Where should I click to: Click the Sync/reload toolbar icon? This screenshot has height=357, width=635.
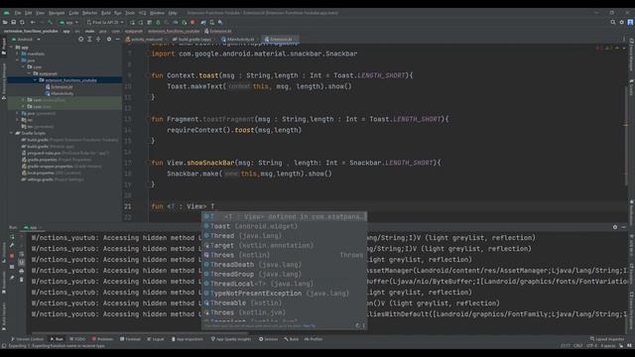tap(22, 22)
